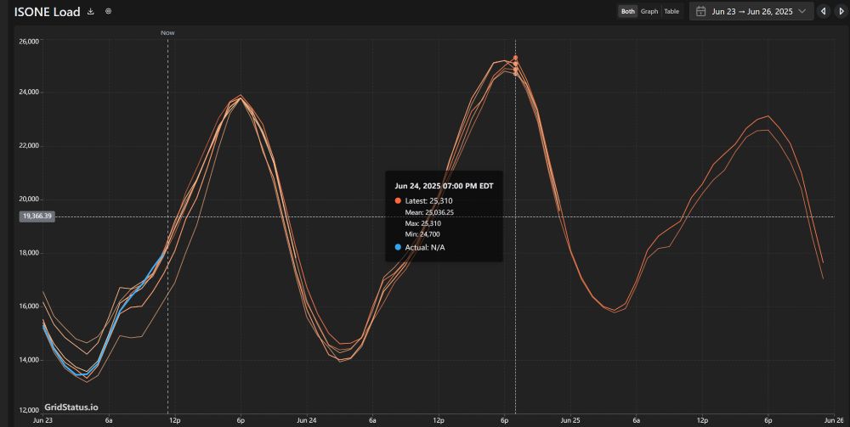The image size is (850, 427).
Task: Switch to the Graph view
Action: [x=649, y=11]
